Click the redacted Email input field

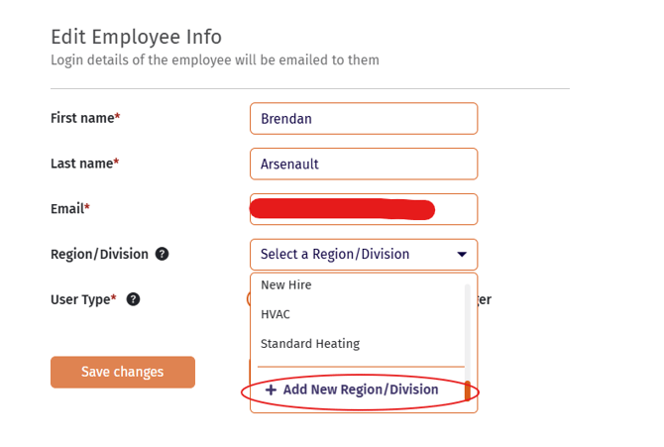[x=364, y=209]
